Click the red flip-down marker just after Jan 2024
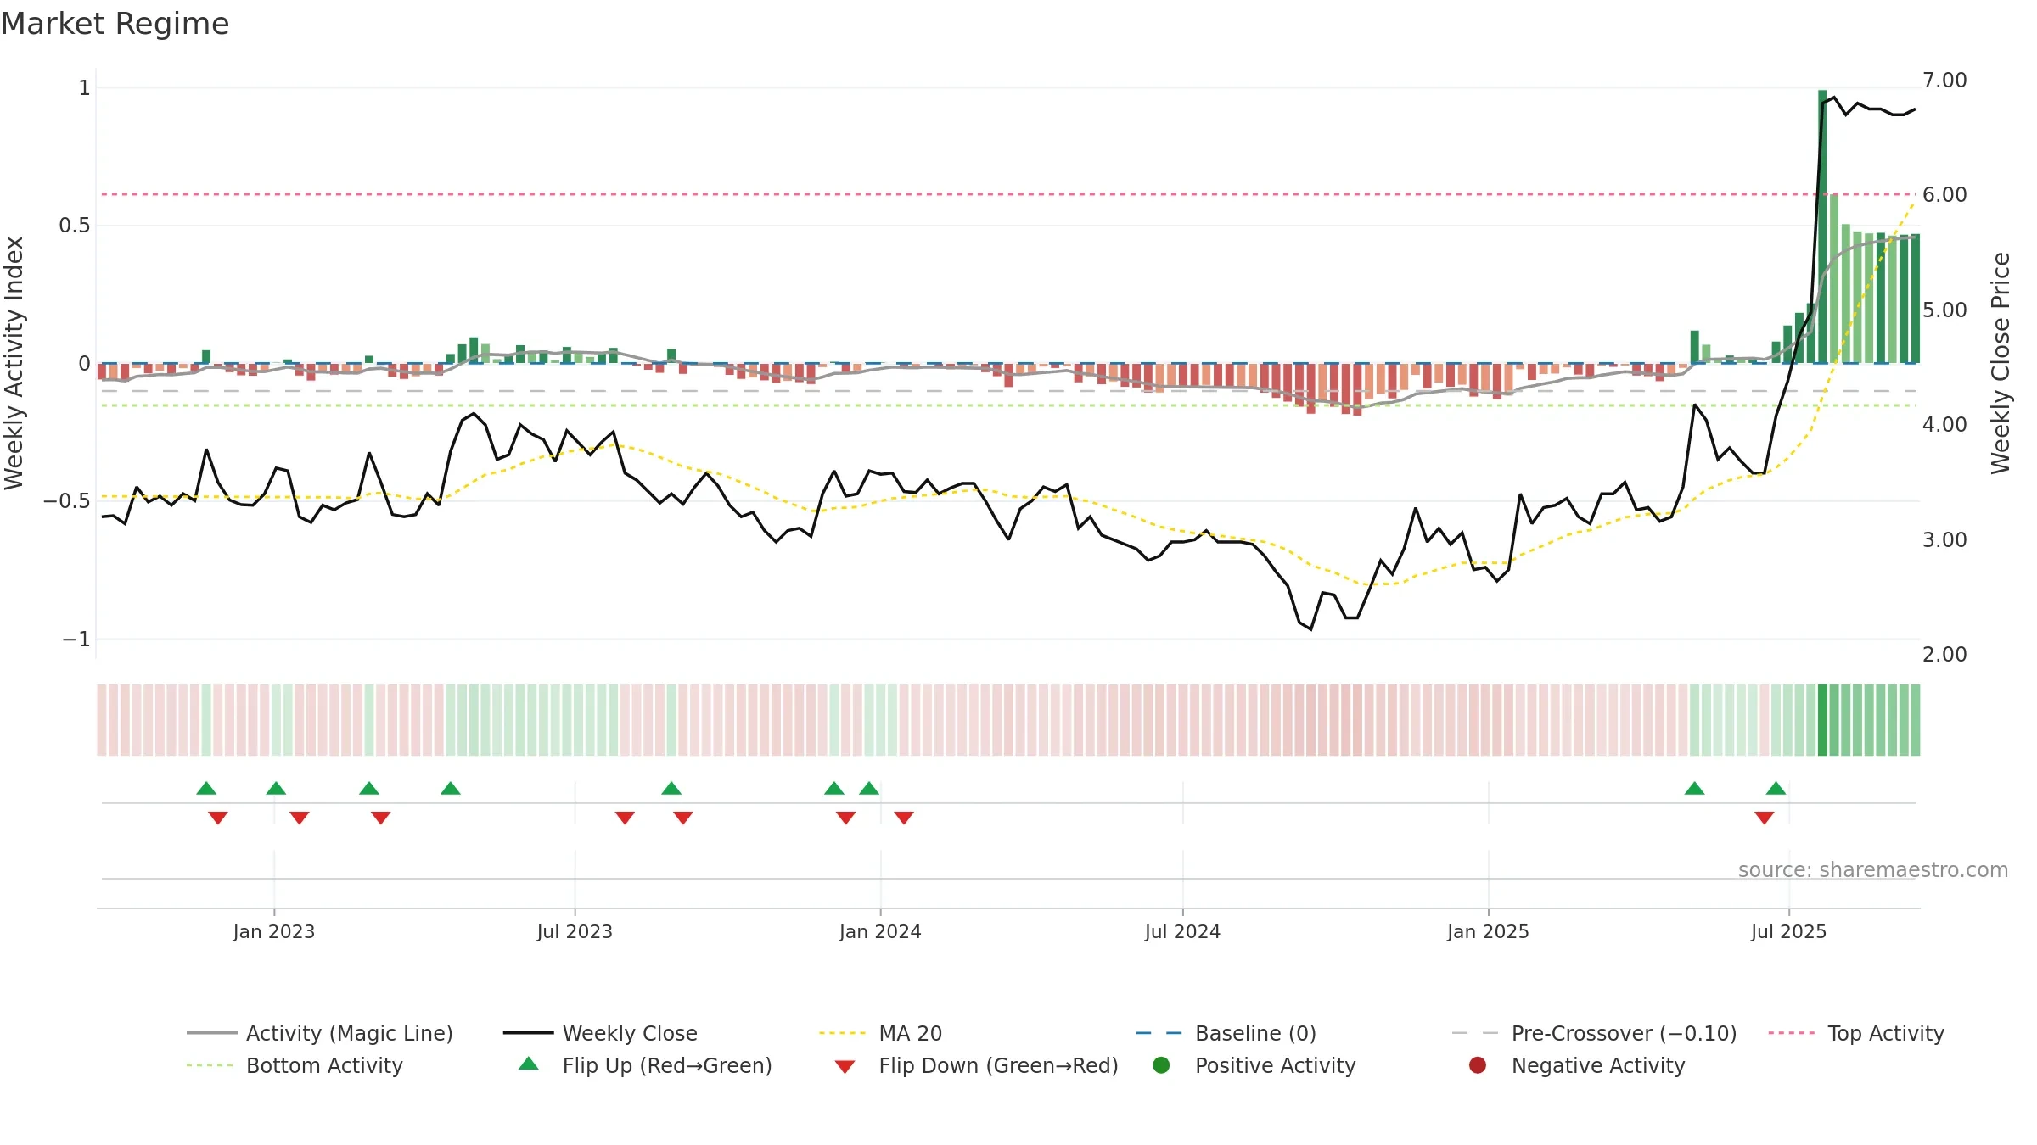This screenshot has height=1145, width=2037. pos(904,818)
